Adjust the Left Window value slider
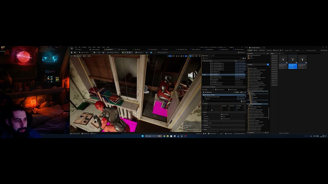Image resolution: width=328 pixels, height=184 pixels. click(225, 117)
